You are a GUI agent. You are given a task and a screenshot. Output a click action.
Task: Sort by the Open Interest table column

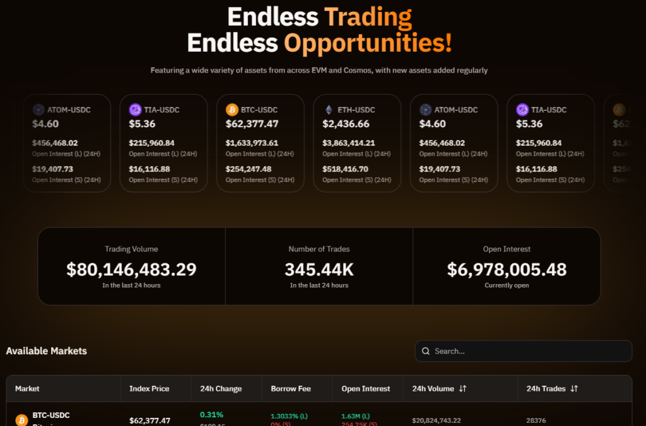366,389
